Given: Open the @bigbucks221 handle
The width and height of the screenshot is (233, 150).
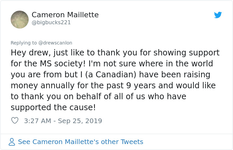Looking at the screenshot, I should [x=51, y=23].
